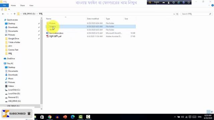
Task: Open Microsoft Edge from the taskbar
Action: point(73,117)
